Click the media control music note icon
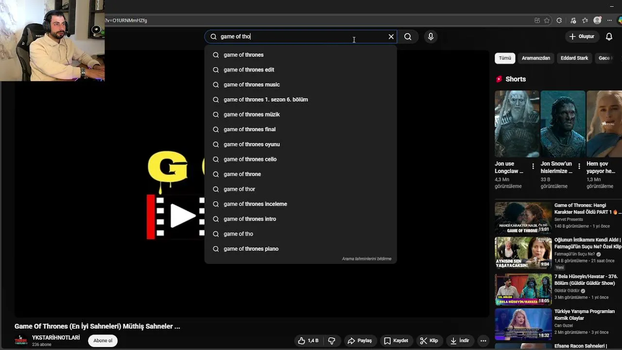Viewport: 622px width, 350px height. click(573, 20)
